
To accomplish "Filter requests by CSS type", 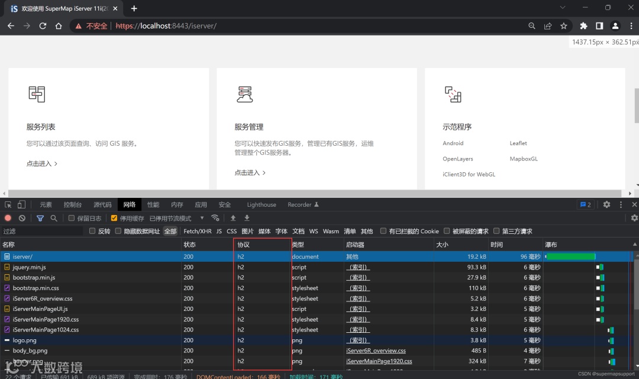I will [231, 231].
